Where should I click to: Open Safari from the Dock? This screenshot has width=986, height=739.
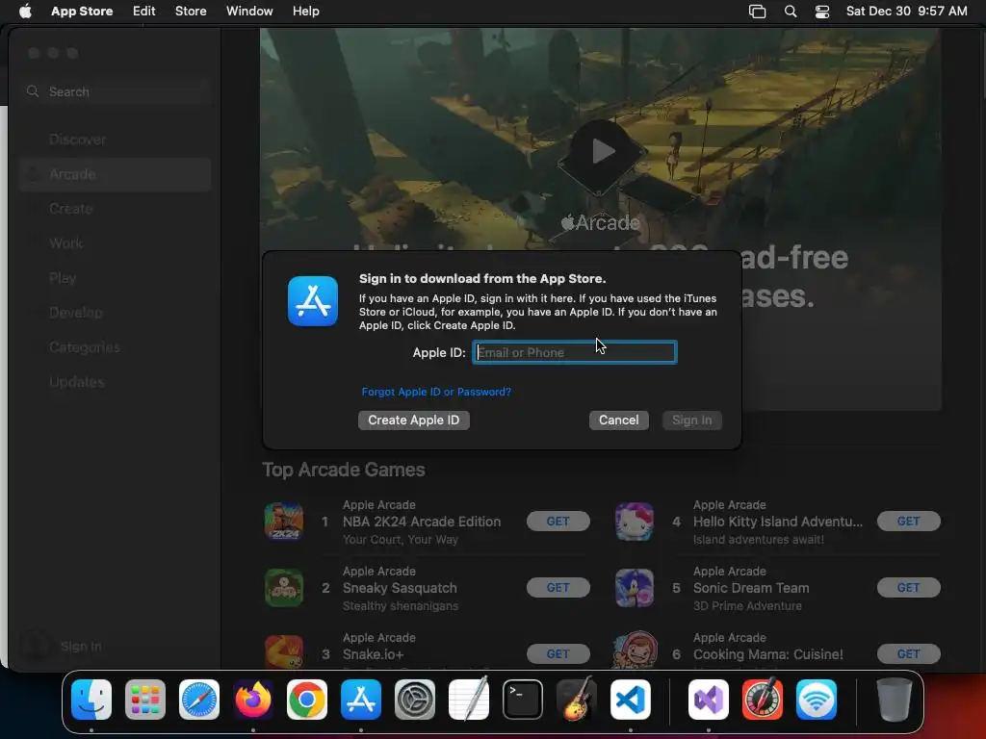coord(199,700)
